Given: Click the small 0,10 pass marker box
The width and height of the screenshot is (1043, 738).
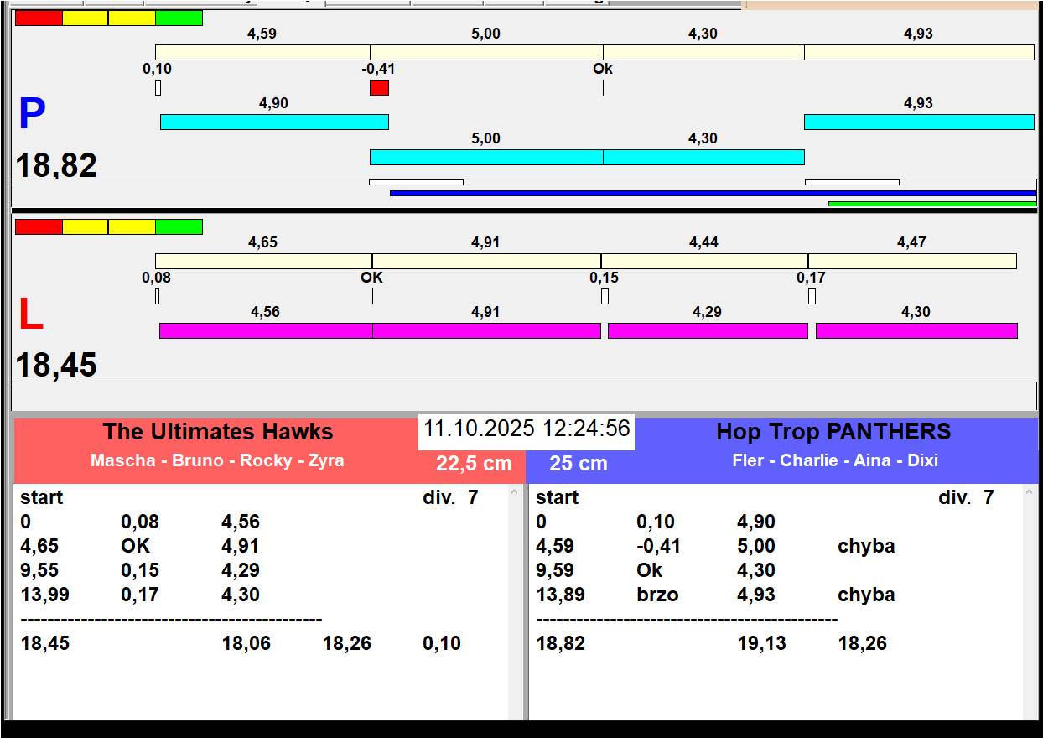Looking at the screenshot, I should tap(158, 87).
